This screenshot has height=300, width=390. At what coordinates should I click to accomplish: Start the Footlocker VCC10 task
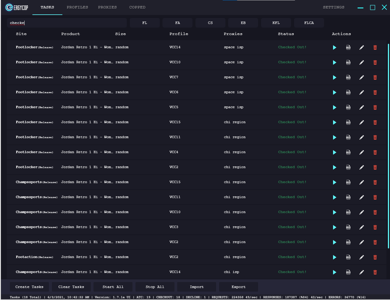tap(335, 62)
